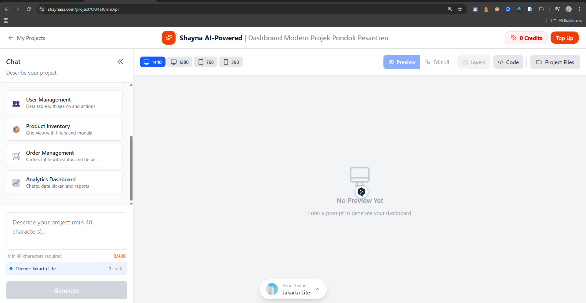Screen dimensions: 586x303
Task: Bookmark this page with the star icon
Action: tap(460, 9)
